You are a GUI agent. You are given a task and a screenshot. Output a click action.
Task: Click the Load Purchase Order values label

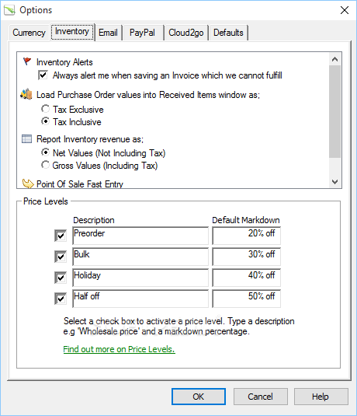[x=148, y=95]
